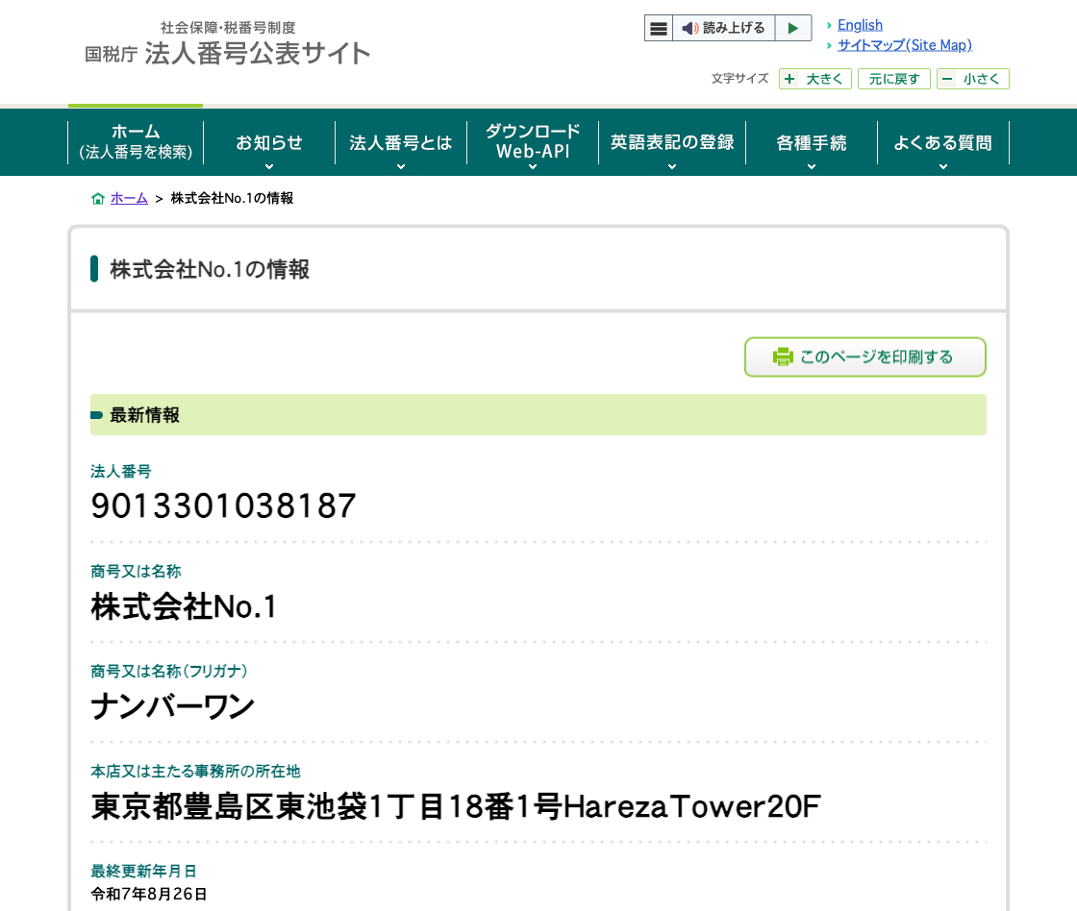Image resolution: width=1077 pixels, height=911 pixels.
Task: Click page heading 株式会社No.1の情報
Action: coord(210,269)
